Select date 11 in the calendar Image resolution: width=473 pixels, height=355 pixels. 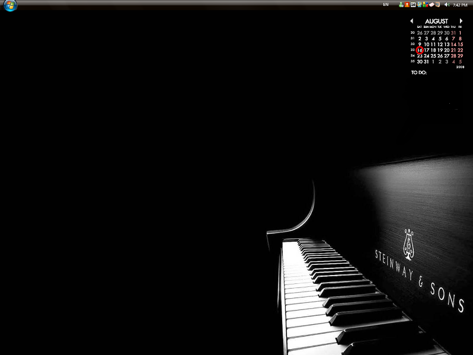click(x=433, y=44)
